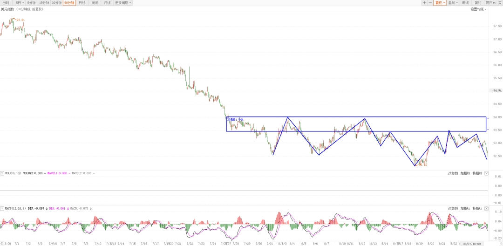The width and height of the screenshot is (503, 246).
Task: Click the fullscreen icon at top right
Action: coord(500,3)
